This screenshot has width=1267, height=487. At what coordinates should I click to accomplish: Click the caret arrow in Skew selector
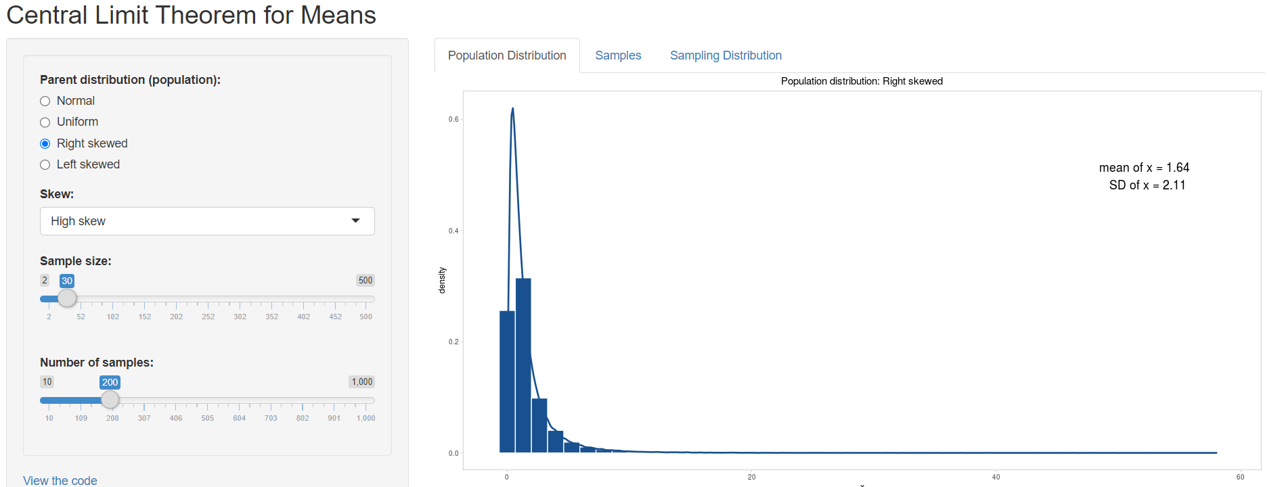click(x=355, y=221)
